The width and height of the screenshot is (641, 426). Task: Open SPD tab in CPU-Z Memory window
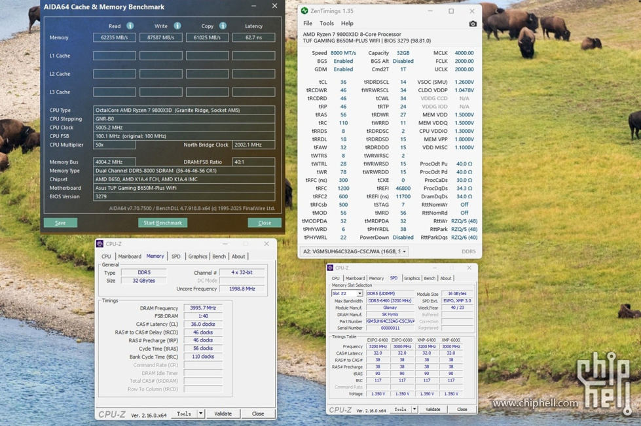[x=175, y=257]
